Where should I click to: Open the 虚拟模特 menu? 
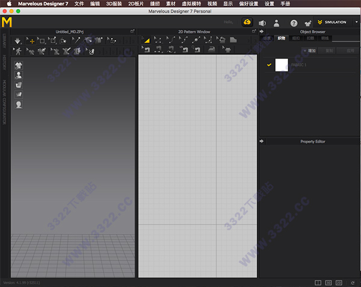[191, 4]
